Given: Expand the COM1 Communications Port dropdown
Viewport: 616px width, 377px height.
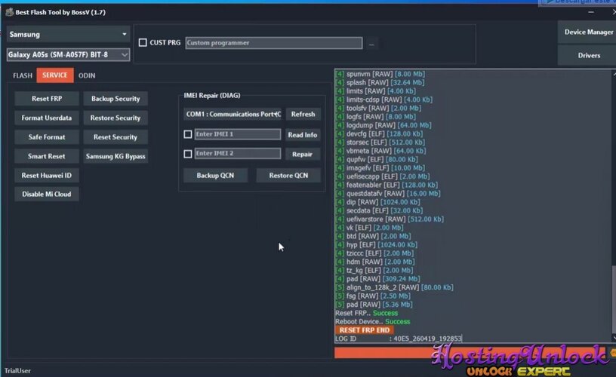Looking at the screenshot, I should tap(233, 114).
